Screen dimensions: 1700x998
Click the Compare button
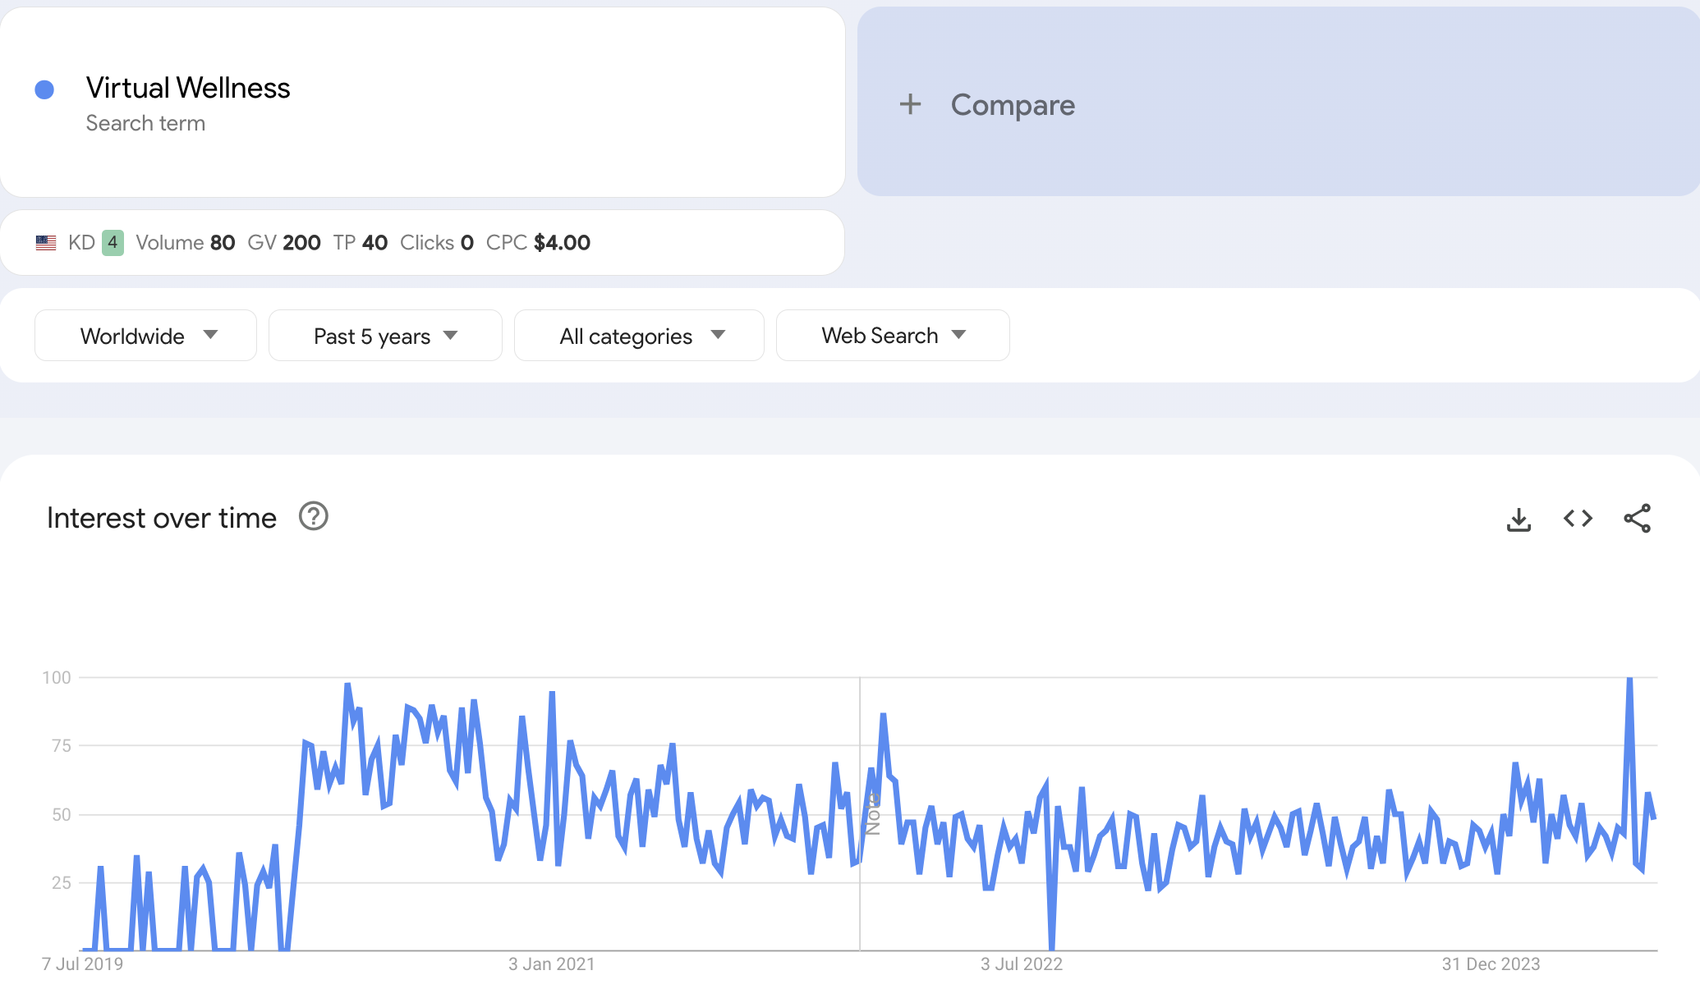click(1012, 105)
